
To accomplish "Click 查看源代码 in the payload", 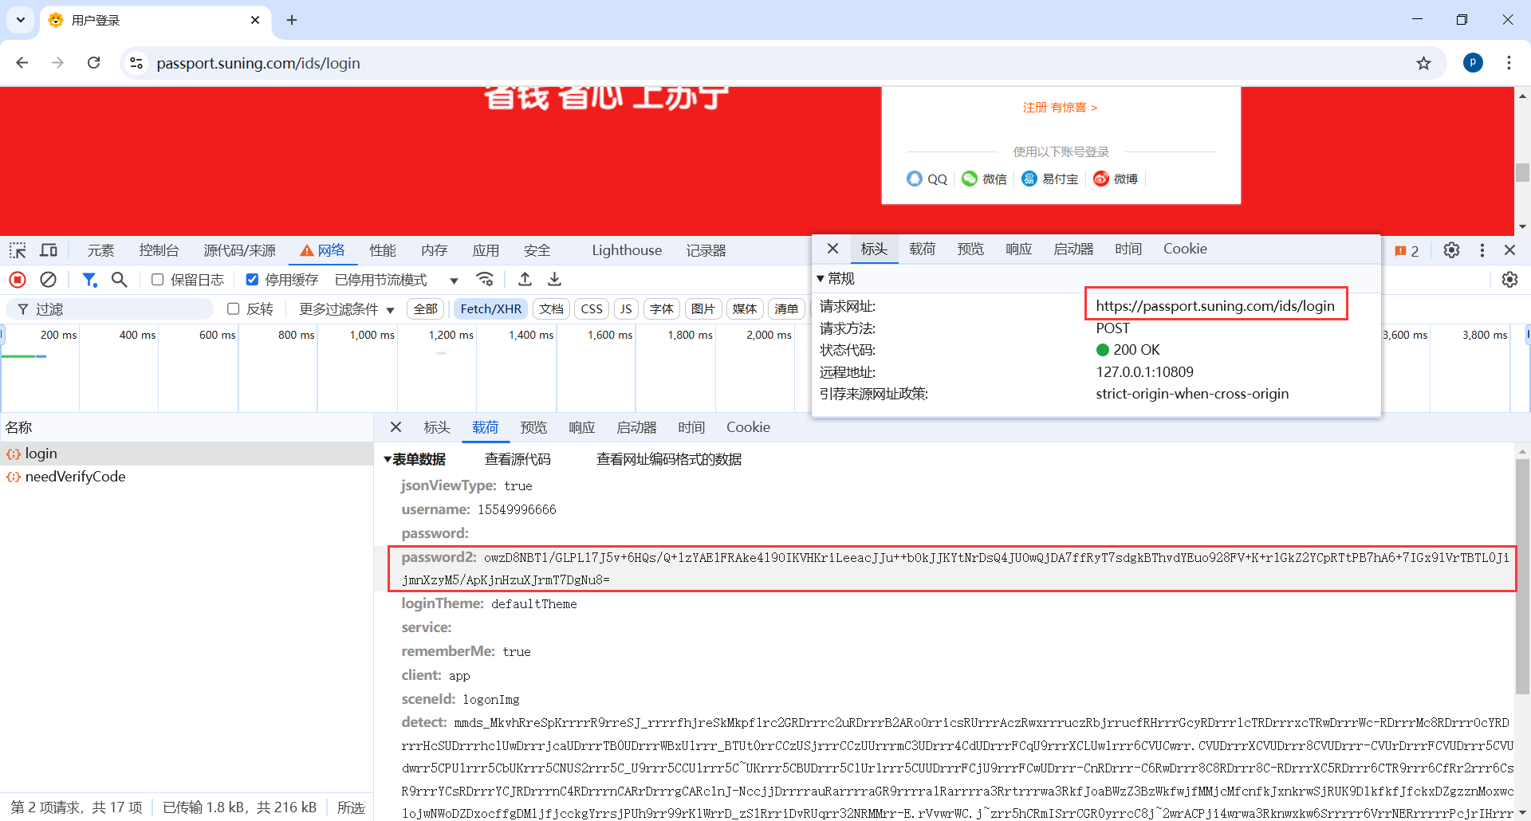I will (x=518, y=459).
